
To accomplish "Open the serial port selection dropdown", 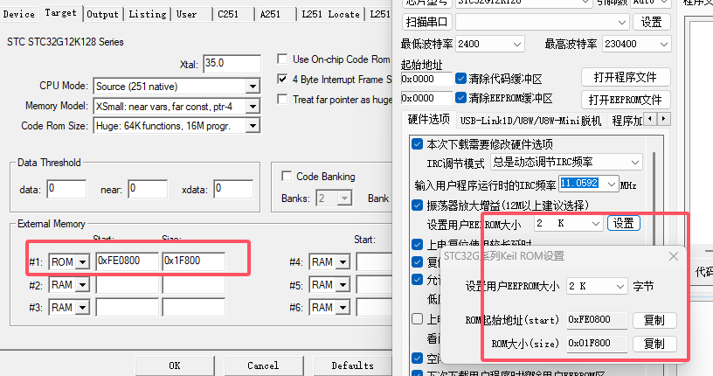I will 543,22.
